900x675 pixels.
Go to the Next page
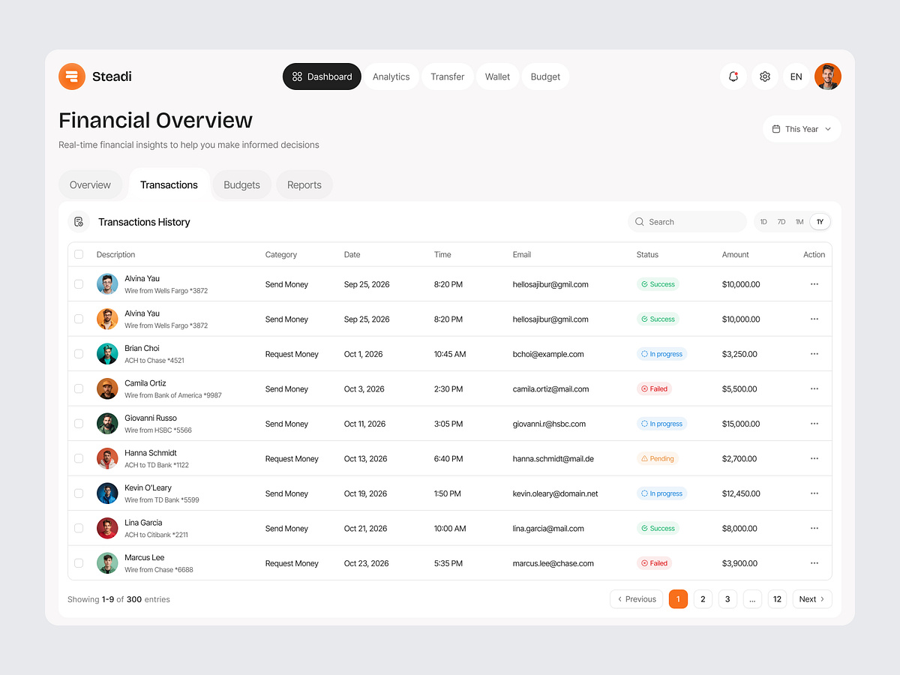812,599
